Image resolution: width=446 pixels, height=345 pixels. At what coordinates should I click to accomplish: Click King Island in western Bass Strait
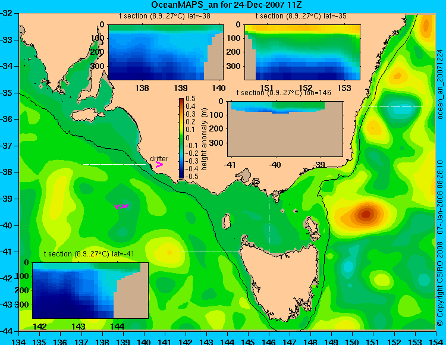click(x=226, y=222)
